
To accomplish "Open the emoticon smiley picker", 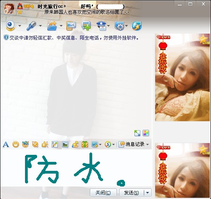I will [x=16, y=145].
